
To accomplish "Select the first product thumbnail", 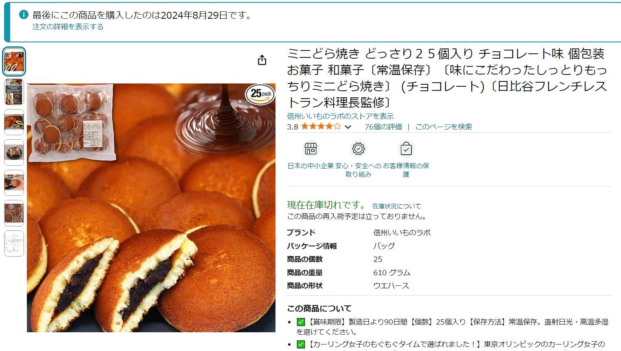I will tap(14, 61).
